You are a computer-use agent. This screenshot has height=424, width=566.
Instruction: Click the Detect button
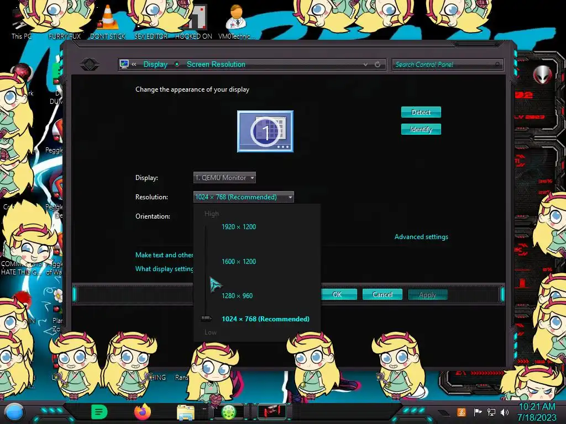click(x=421, y=112)
